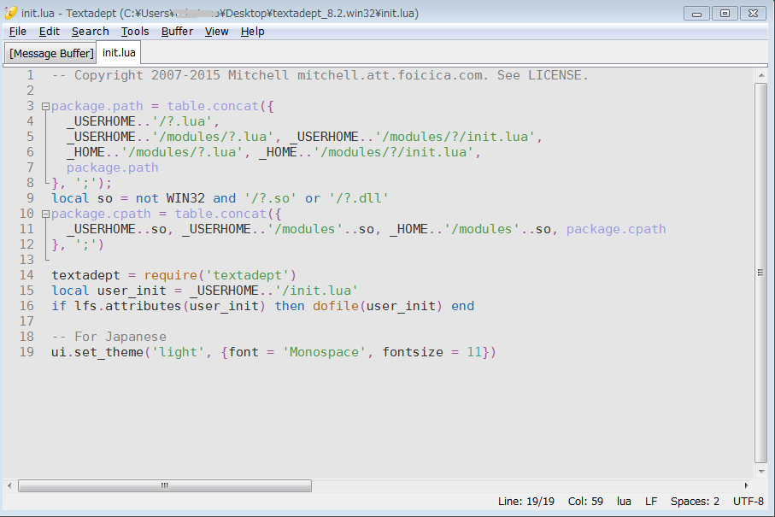775x517 pixels.
Task: Click 'lfs.attributes' on line 16
Action: [x=128, y=306]
